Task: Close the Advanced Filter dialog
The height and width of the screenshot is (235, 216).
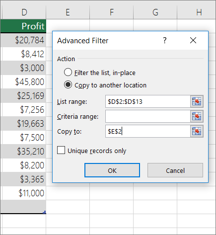Action: [193, 40]
